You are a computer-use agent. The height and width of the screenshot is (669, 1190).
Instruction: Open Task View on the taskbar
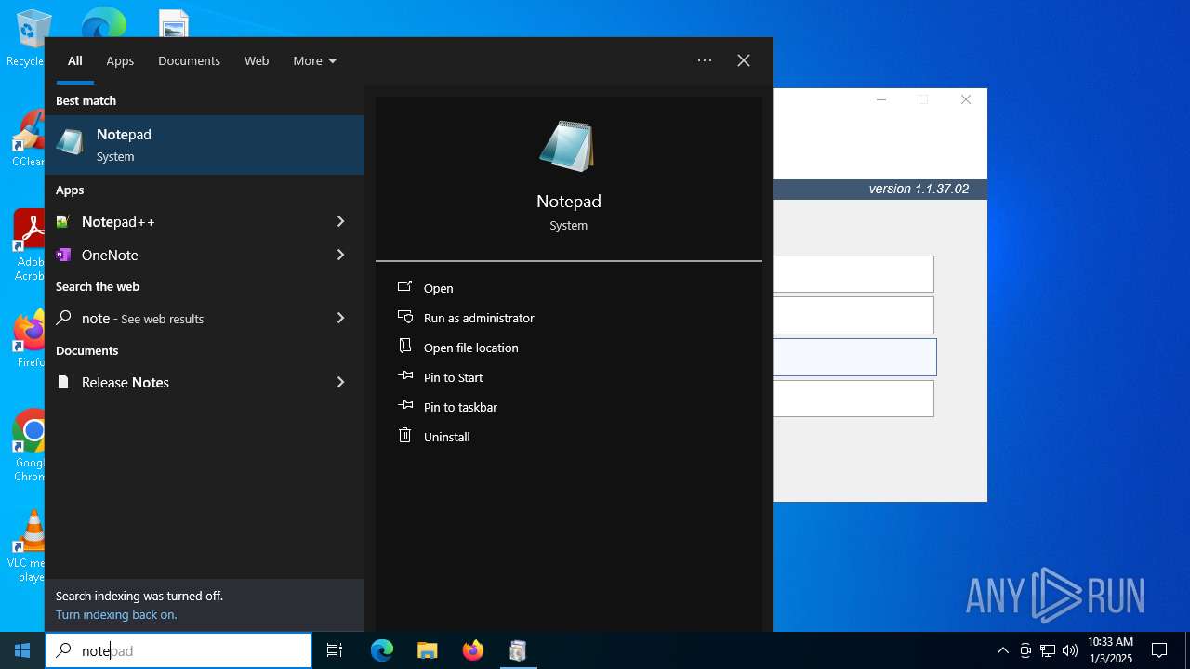pyautogui.click(x=335, y=650)
